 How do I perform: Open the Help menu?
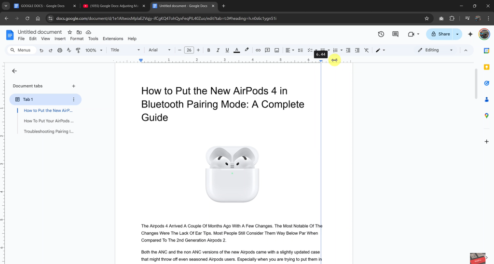pyautogui.click(x=132, y=39)
